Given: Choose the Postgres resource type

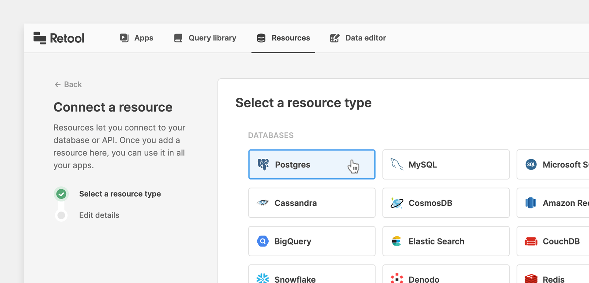Looking at the screenshot, I should point(312,164).
